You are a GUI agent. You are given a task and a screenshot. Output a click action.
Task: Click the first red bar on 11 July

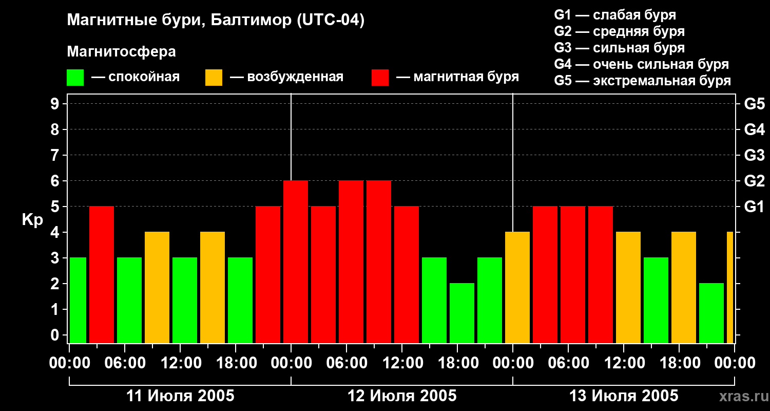102,275
